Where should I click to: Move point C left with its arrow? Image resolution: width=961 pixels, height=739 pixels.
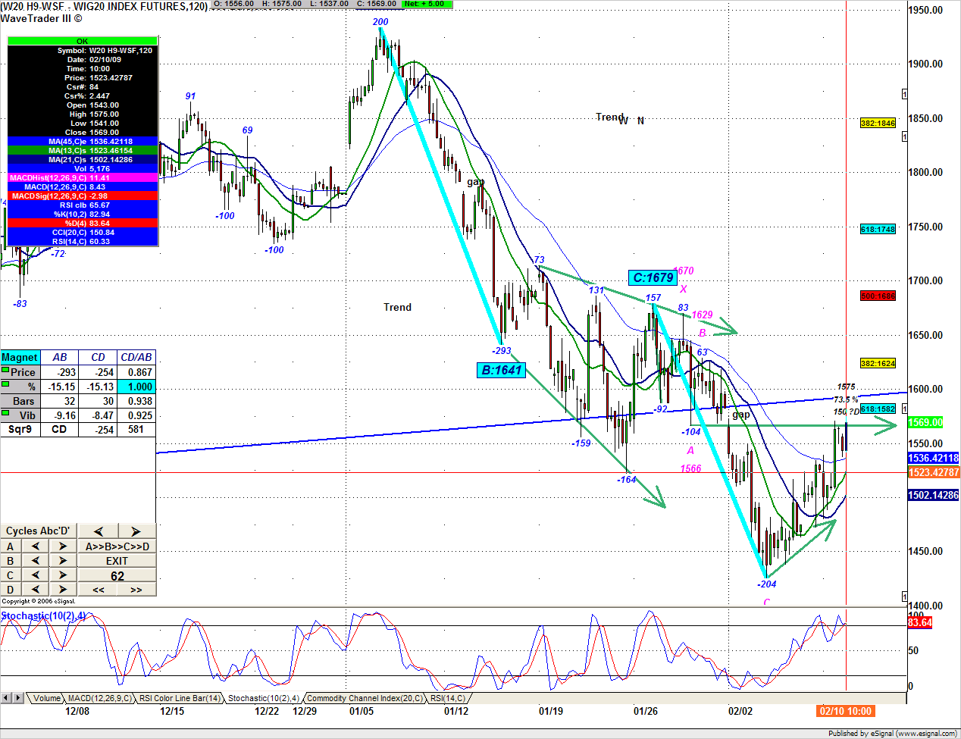click(x=36, y=575)
